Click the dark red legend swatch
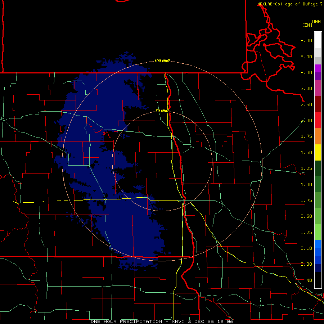The image size is (324, 324). pyautogui.click(x=318, y=104)
